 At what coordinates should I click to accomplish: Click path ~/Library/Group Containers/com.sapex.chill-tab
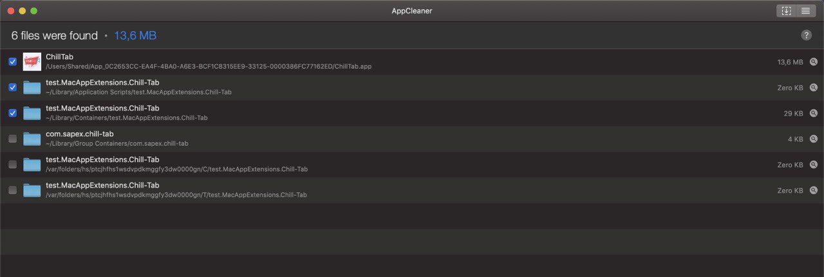point(117,143)
